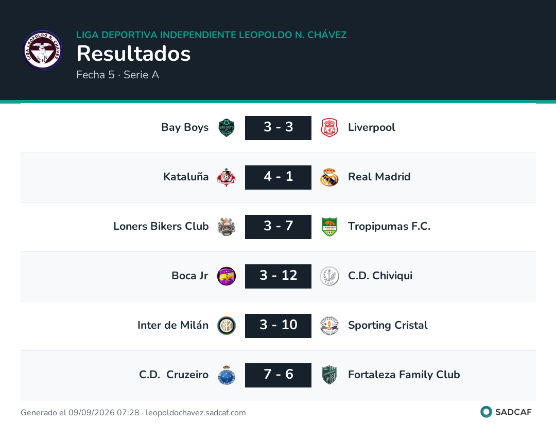This screenshot has height=439, width=556.
Task: Select the C.D. Cruzeiro blue crest
Action: (x=226, y=375)
